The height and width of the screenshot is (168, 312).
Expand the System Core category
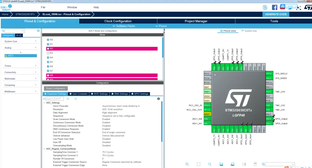coord(20,41)
